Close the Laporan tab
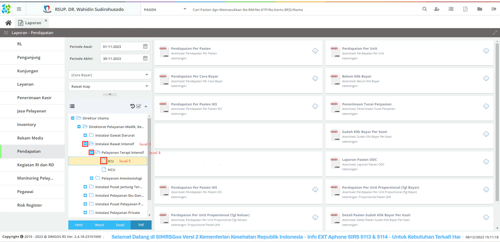Viewport: 500px width, 242px height. click(46, 20)
